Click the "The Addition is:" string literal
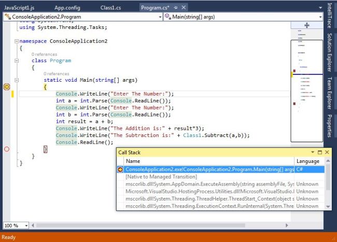337x242 pixels. 138,128
